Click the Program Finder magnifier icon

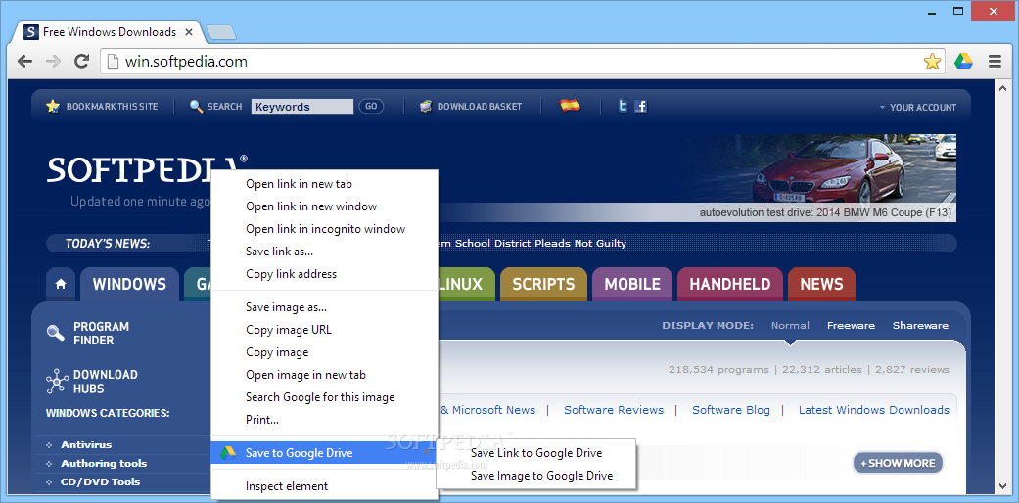click(56, 334)
